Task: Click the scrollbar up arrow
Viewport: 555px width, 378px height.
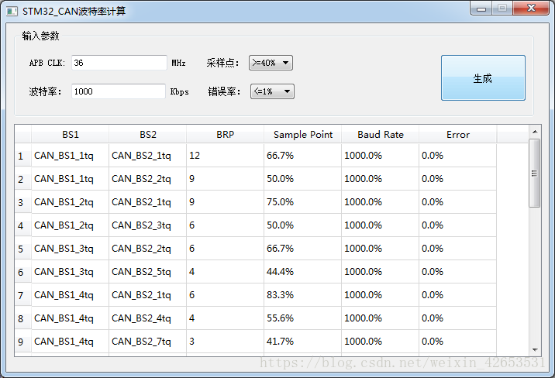Action: click(535, 132)
